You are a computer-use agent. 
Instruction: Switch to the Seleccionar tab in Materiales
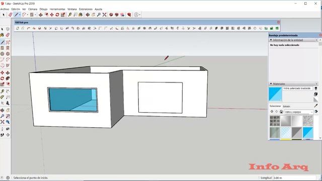click(275, 106)
